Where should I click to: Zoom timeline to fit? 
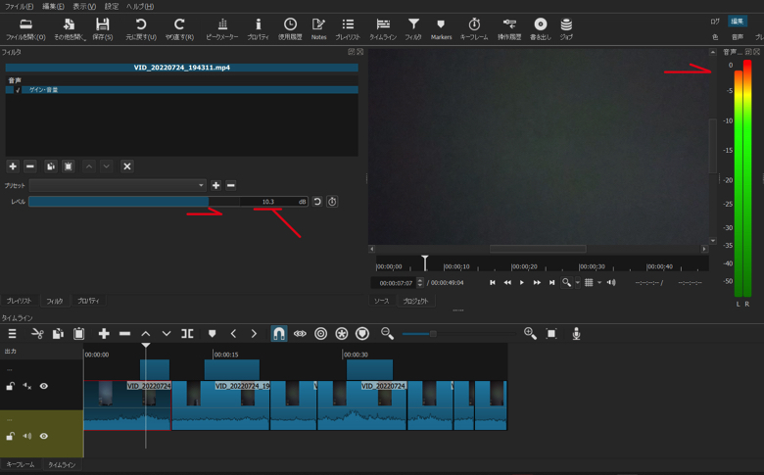pos(551,334)
